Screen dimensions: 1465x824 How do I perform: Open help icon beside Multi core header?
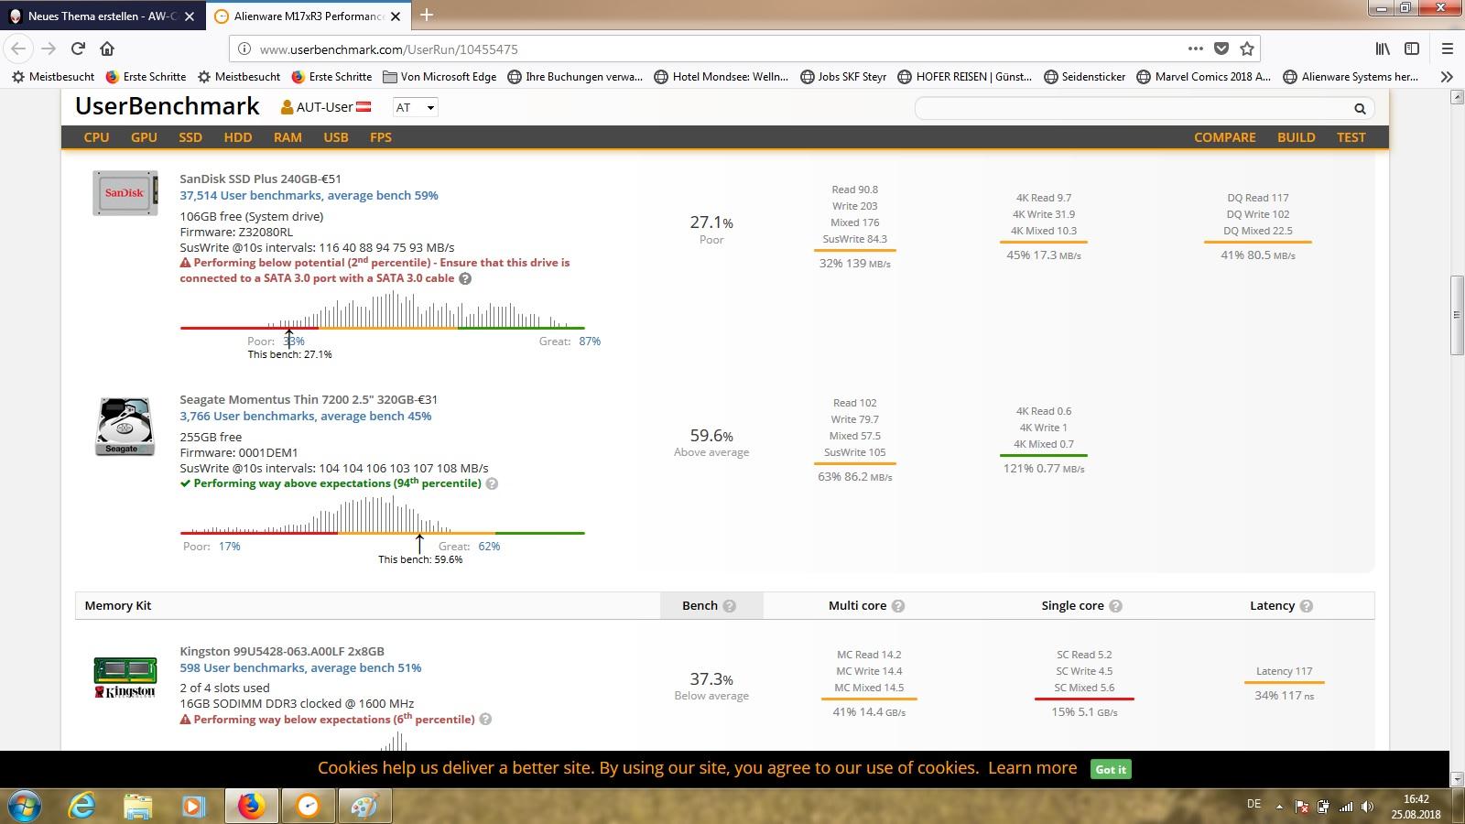pos(898,606)
